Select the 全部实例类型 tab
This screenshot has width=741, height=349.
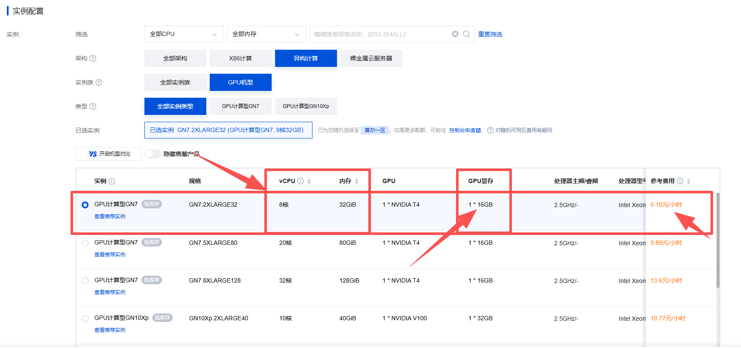(x=175, y=106)
